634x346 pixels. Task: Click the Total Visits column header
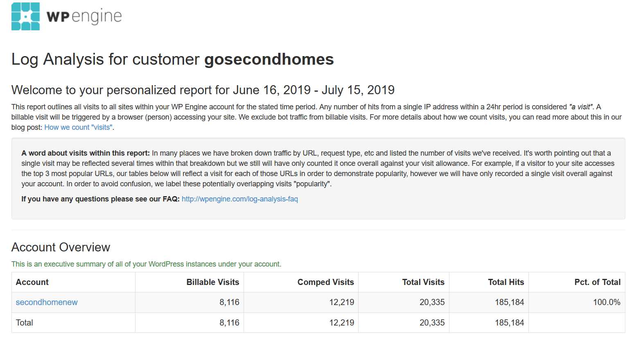coord(423,282)
